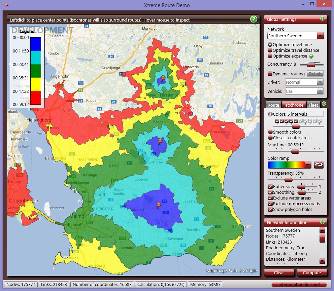Toggle Show polygon holes checkbox
Viewport: 334px width, 291px height.
(270, 209)
